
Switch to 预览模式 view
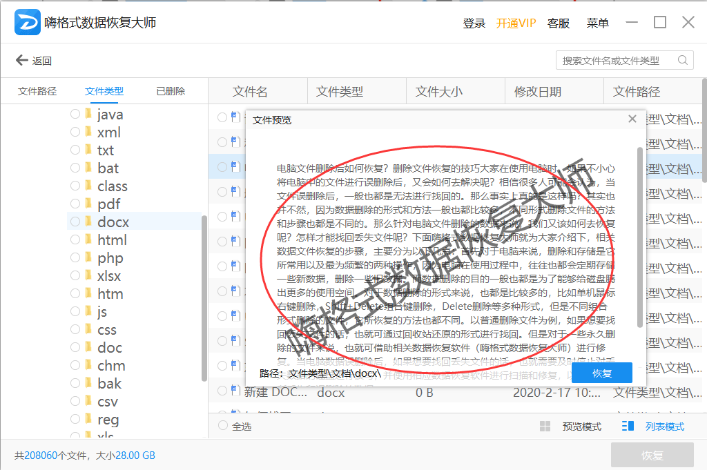(581, 427)
